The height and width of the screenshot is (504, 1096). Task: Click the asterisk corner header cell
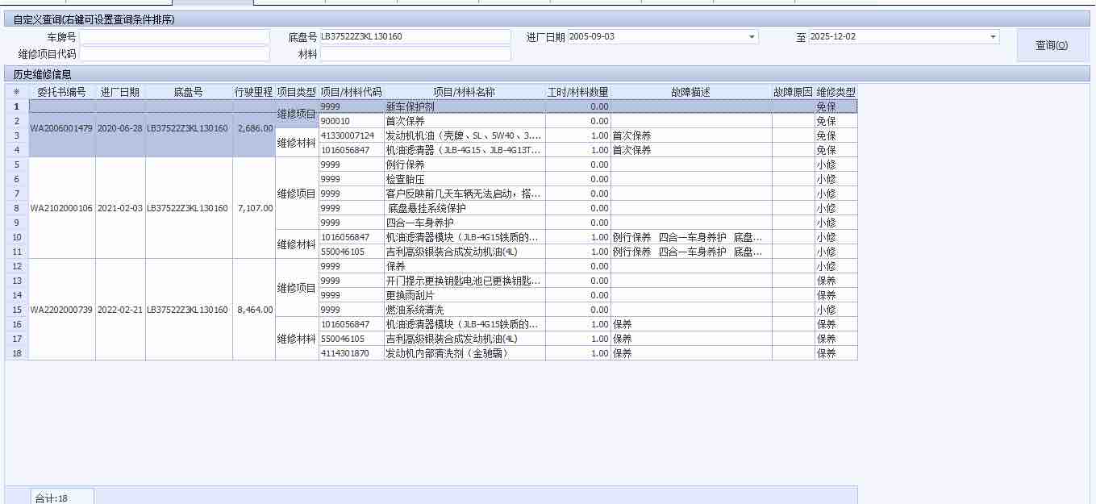click(16, 93)
